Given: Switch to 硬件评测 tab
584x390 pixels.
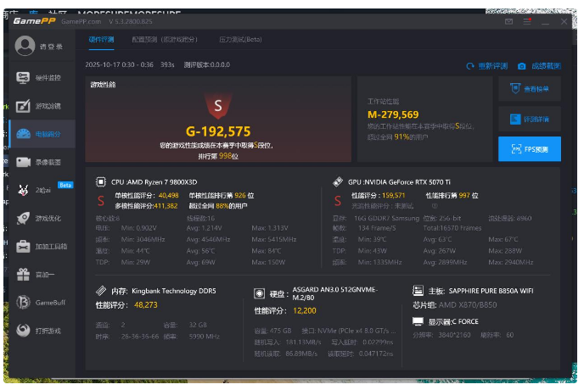Looking at the screenshot, I should point(101,39).
